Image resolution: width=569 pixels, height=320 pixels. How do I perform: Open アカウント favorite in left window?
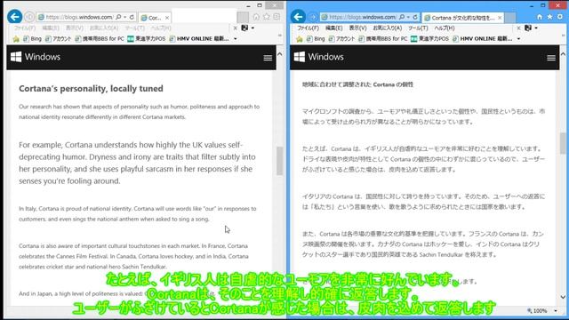point(58,39)
